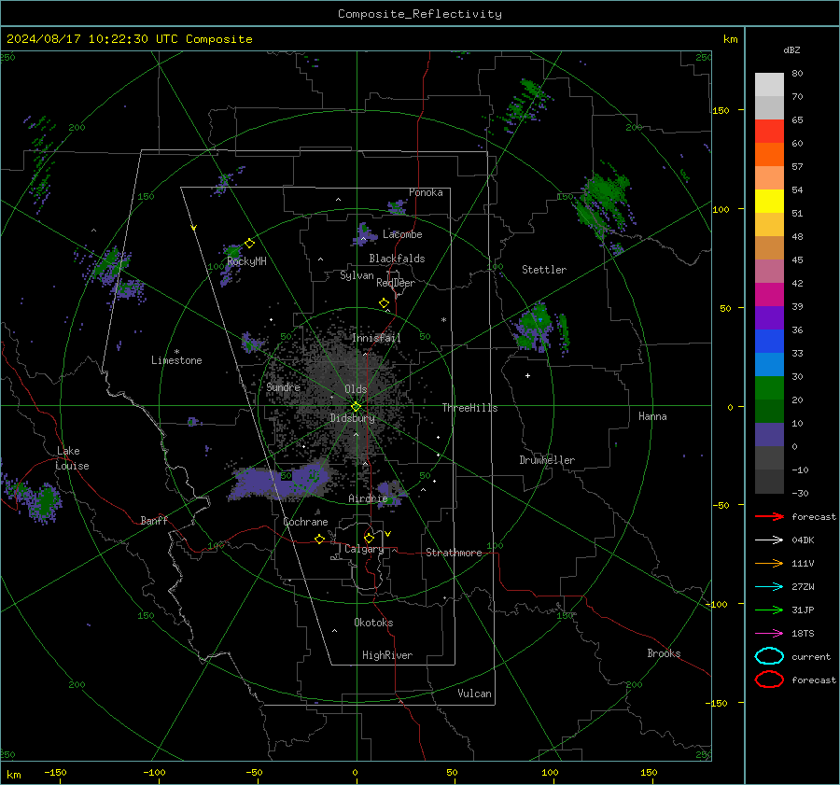
Task: Select the 51 dBZ yellow color swatch
Action: [769, 201]
